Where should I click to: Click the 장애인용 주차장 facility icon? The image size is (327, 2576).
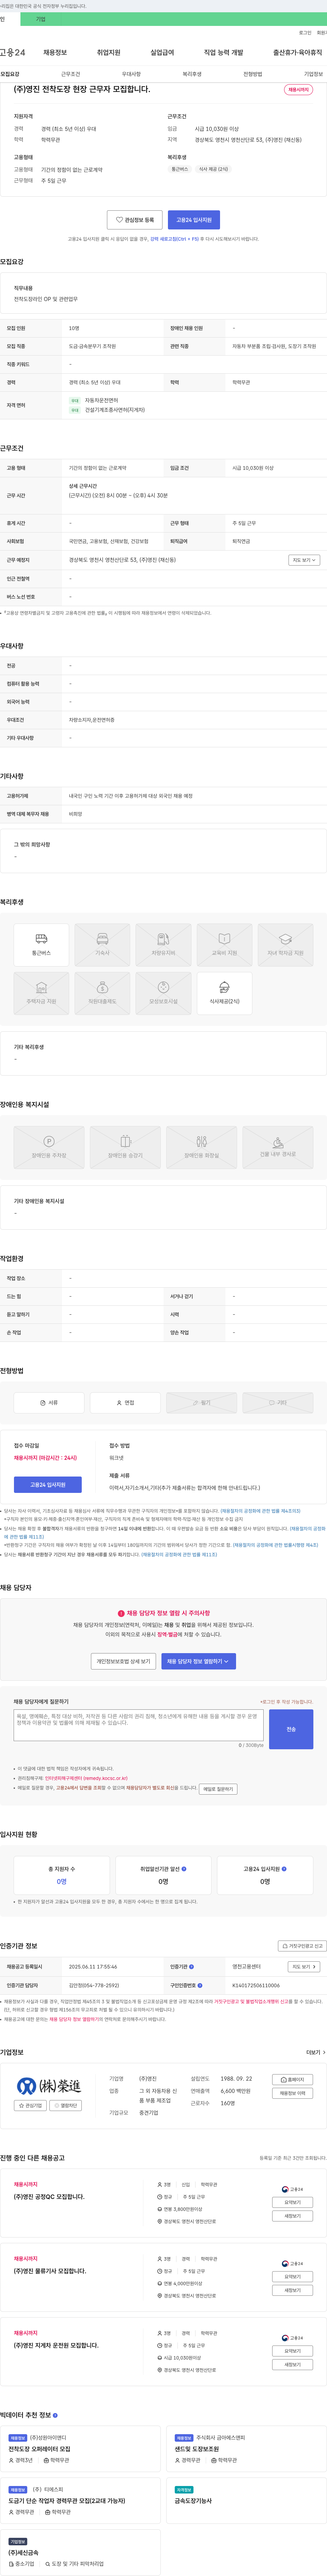point(49,1147)
